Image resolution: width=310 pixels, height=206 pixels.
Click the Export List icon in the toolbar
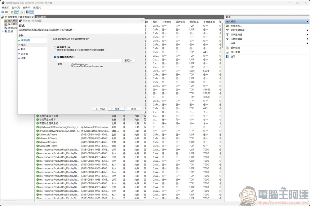(22, 12)
